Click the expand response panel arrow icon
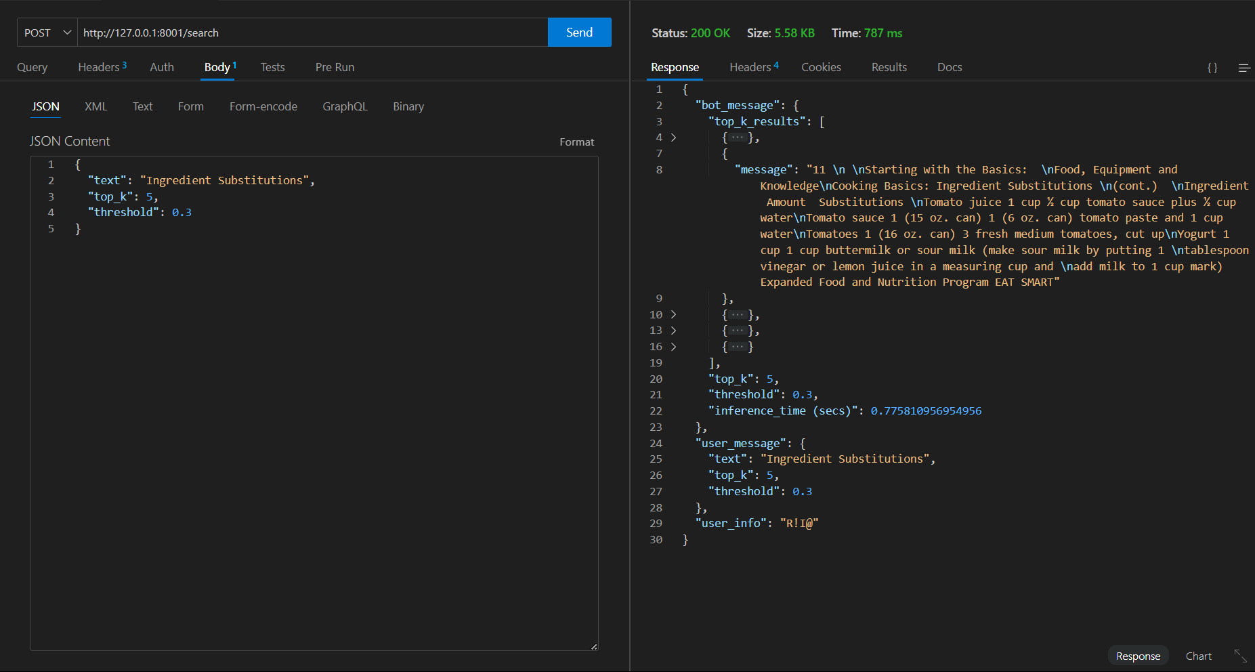This screenshot has width=1255, height=672. (x=1240, y=656)
